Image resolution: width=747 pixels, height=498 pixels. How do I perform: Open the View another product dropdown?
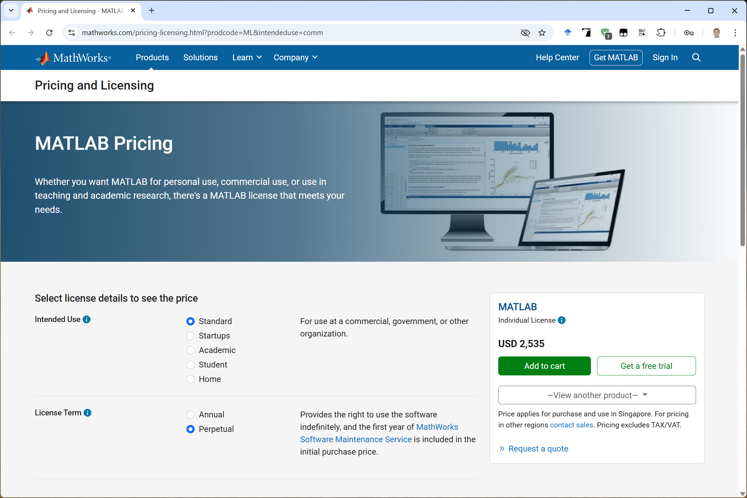[x=597, y=395]
